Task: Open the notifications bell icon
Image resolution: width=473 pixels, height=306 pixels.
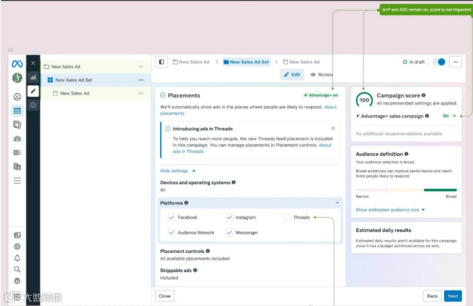Action: click(x=17, y=258)
